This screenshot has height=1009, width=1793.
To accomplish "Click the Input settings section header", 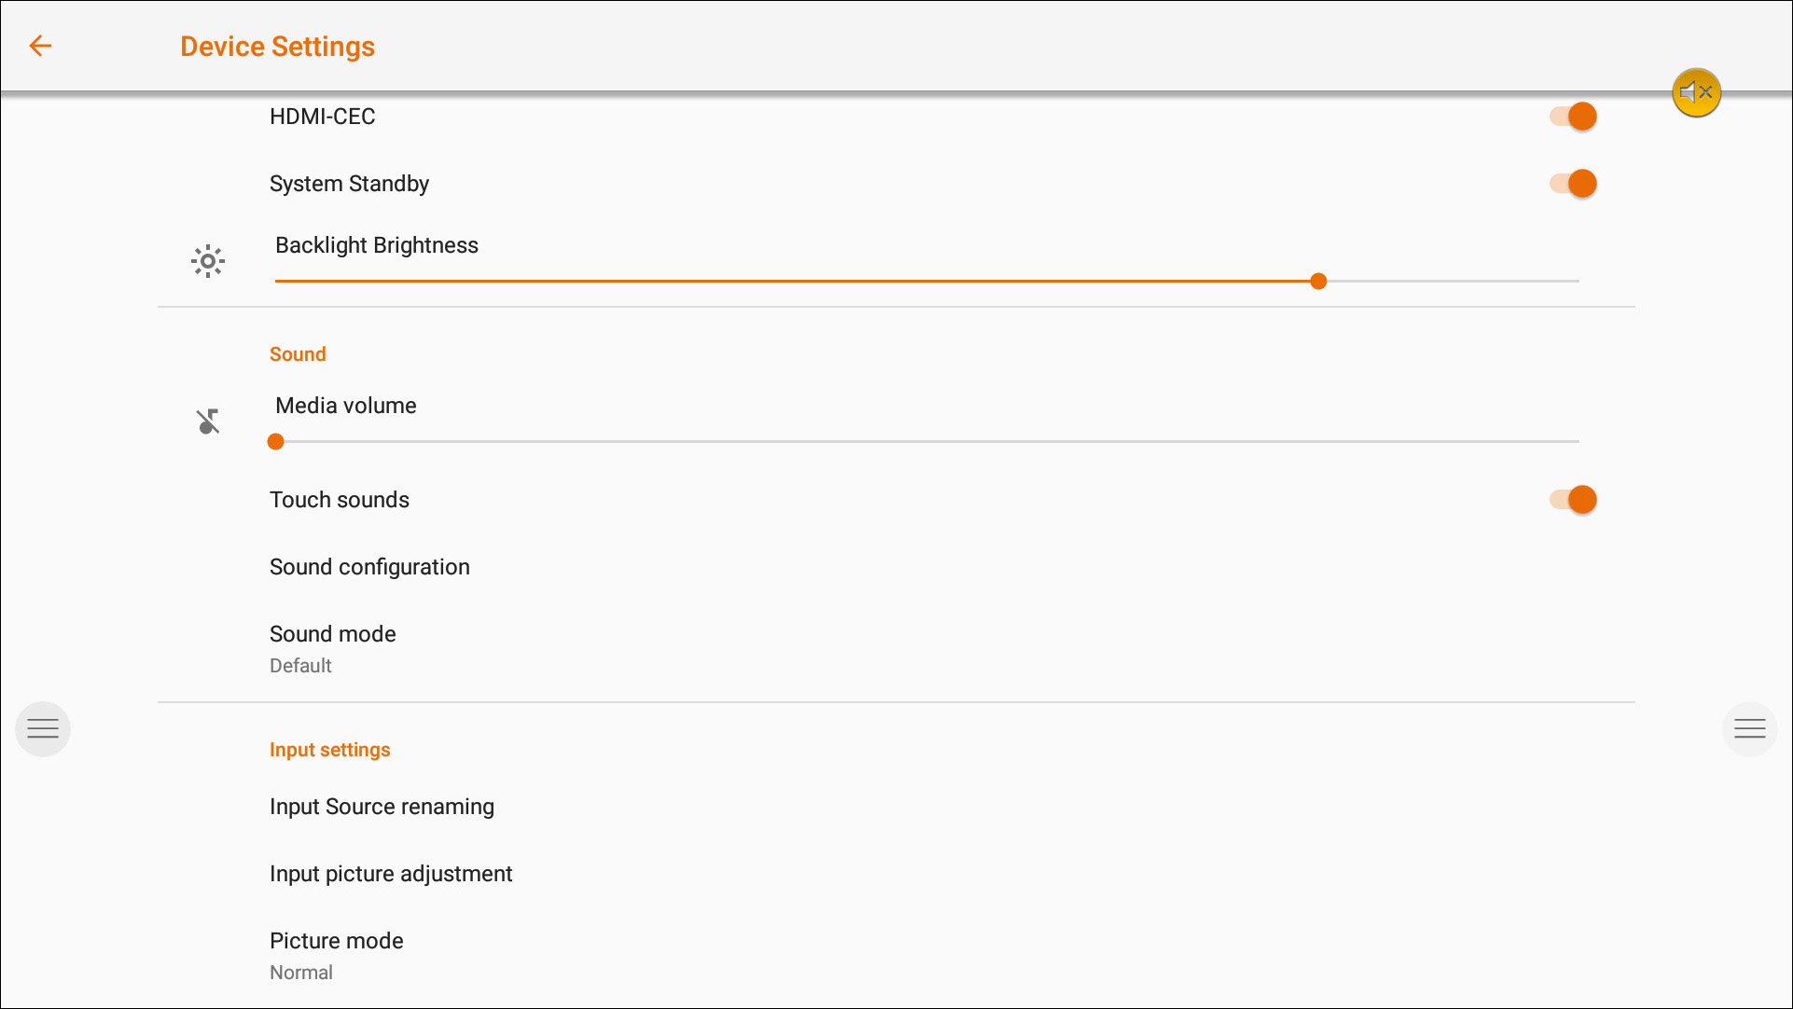I will coord(329,750).
